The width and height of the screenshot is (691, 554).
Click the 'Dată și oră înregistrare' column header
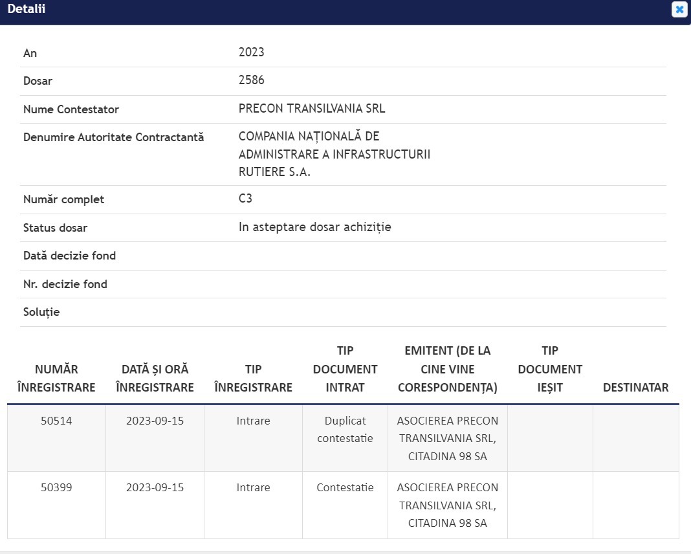[155, 378]
